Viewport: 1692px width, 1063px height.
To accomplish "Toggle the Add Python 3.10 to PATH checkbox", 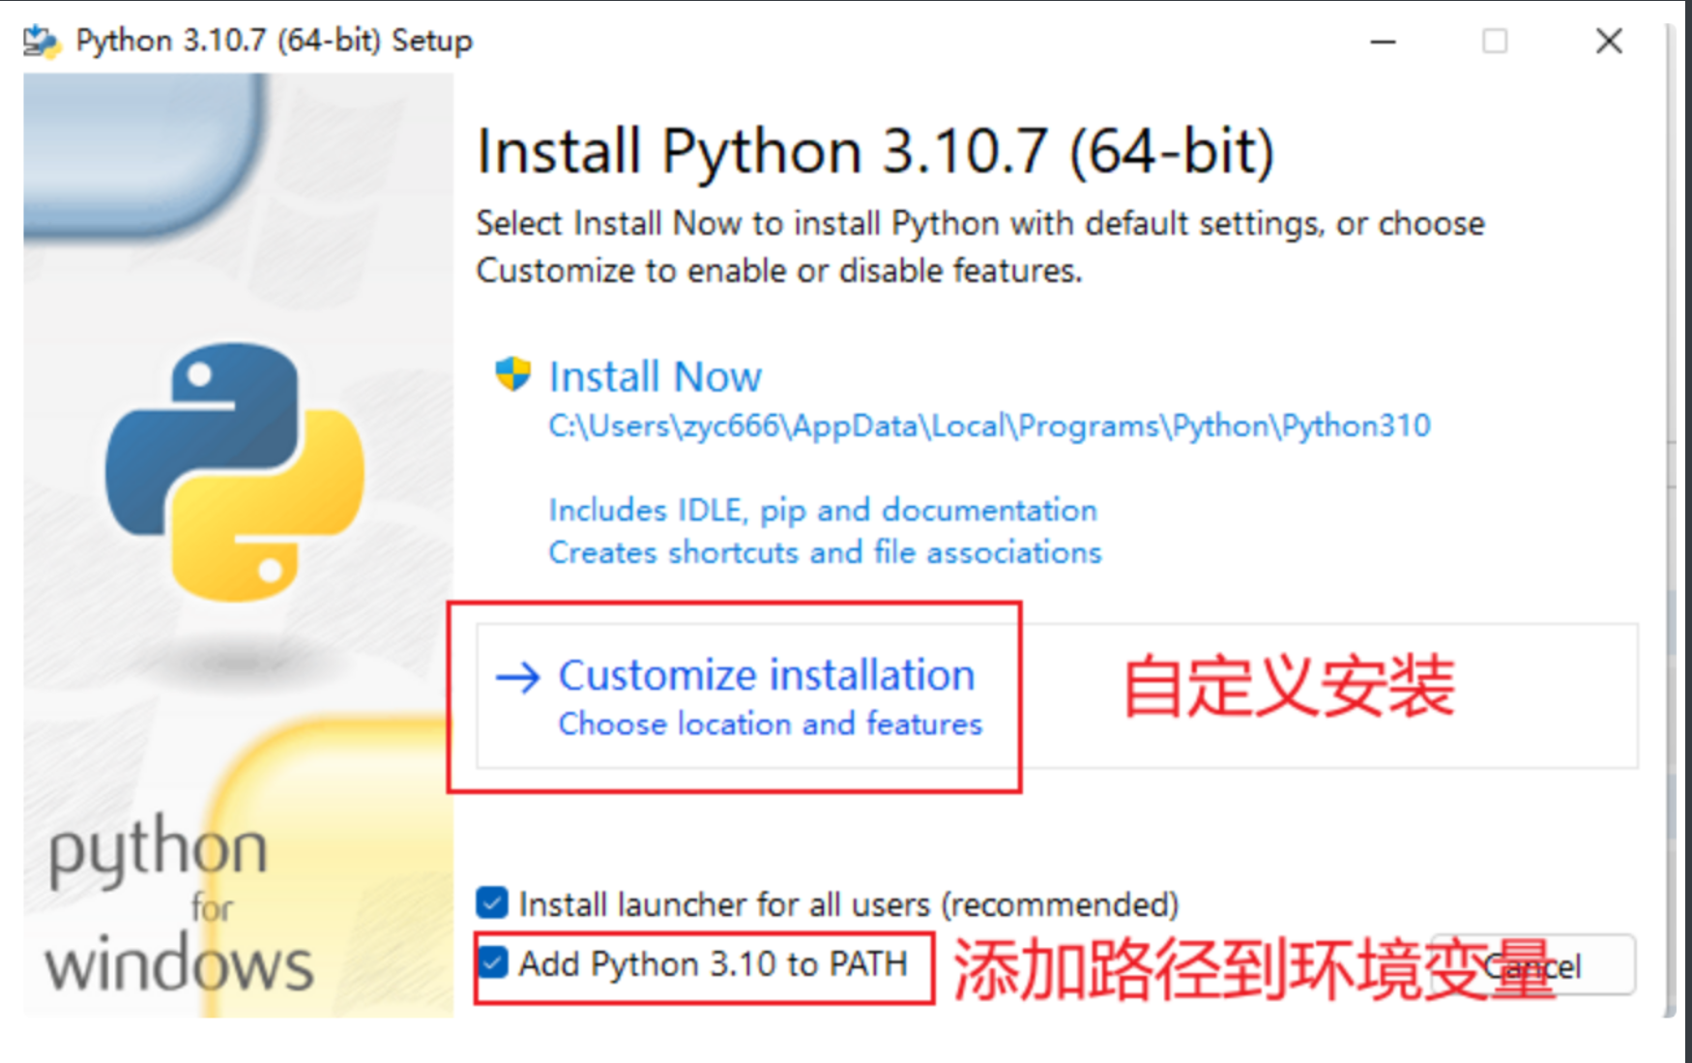I will tap(493, 962).
